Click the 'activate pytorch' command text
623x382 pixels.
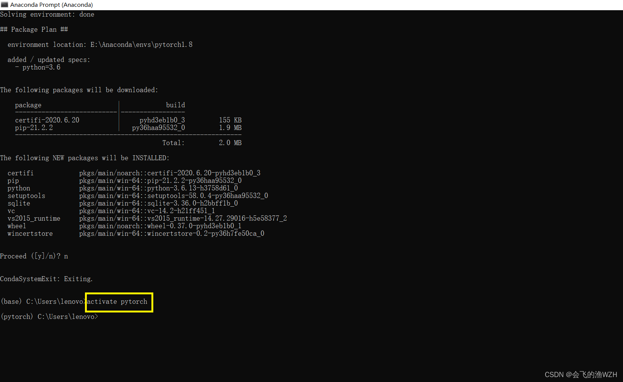tap(117, 302)
